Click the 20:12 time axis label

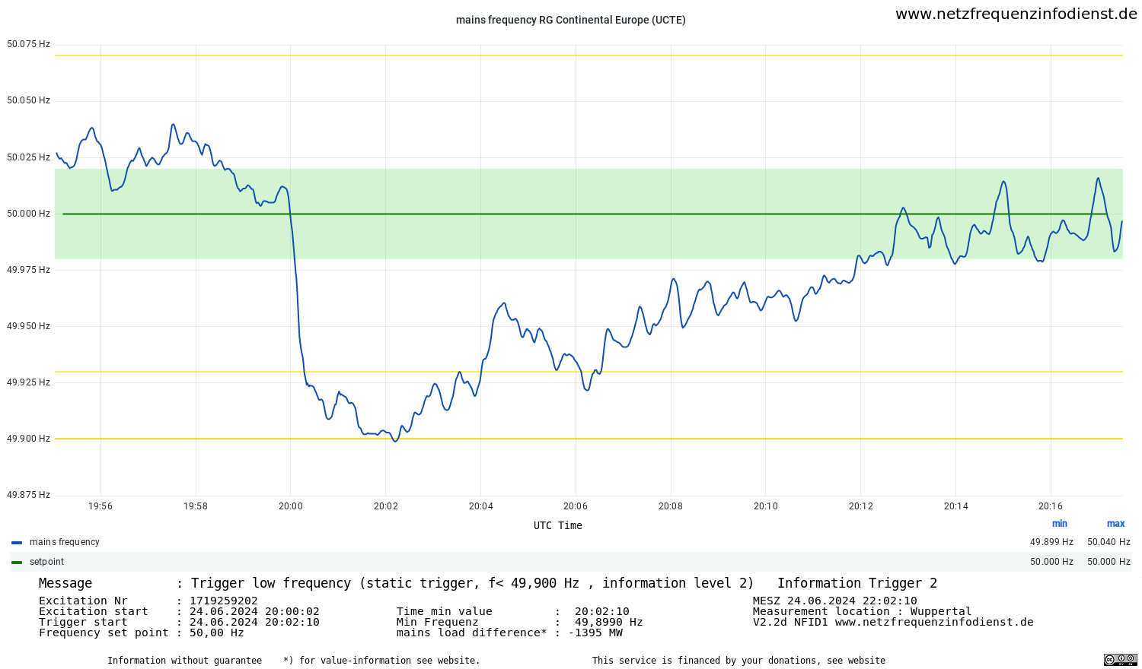pos(861,506)
